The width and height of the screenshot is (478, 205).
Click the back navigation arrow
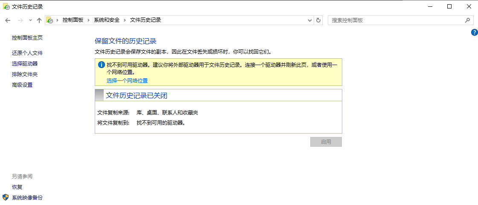click(8, 20)
